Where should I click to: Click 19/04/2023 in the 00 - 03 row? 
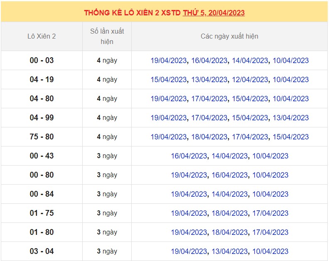[x=168, y=61]
